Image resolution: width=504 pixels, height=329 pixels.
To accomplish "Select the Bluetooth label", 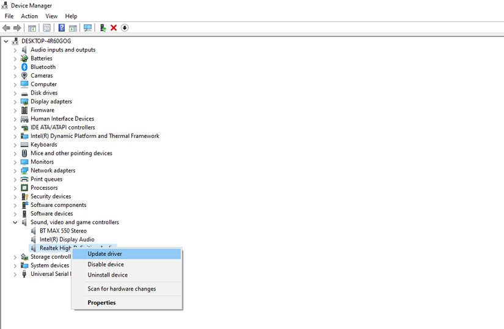I will 43,67.
